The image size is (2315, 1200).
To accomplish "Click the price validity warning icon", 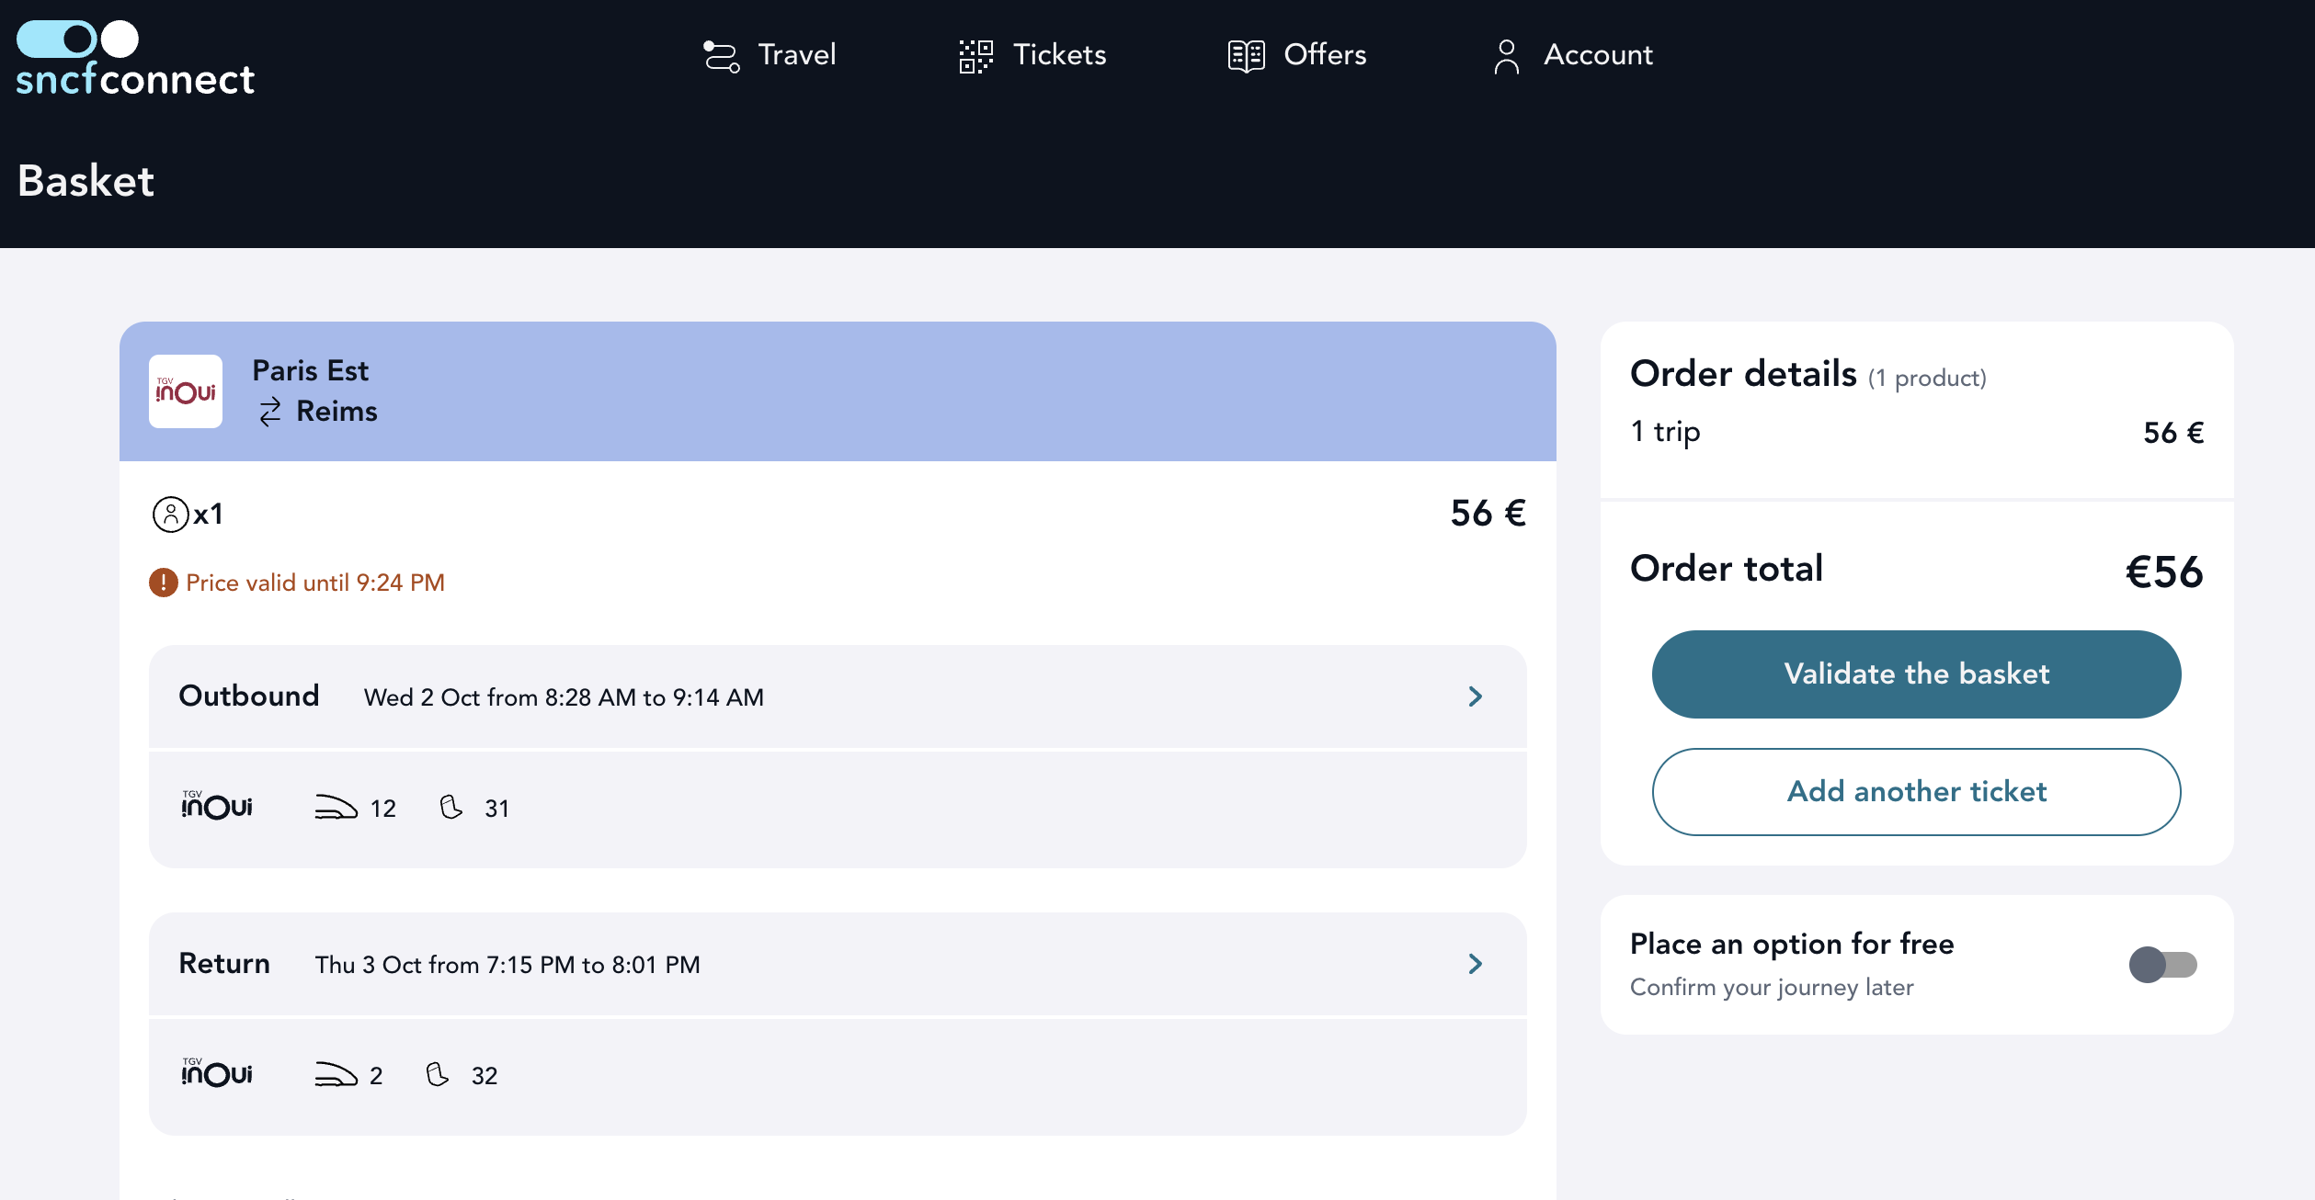I will 164,583.
